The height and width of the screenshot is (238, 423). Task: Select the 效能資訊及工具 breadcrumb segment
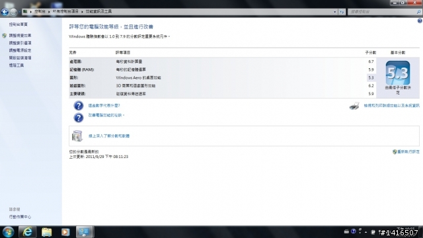click(x=98, y=12)
